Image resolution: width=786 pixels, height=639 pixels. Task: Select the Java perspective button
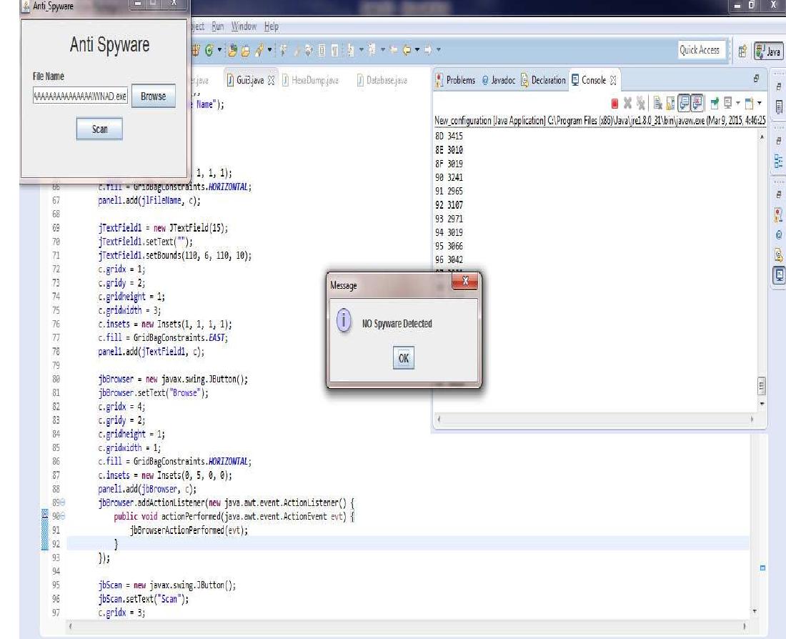tap(769, 51)
